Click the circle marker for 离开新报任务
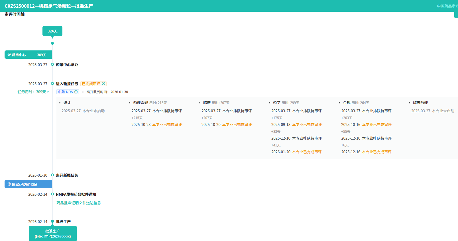The image size is (458, 241). tap(52, 175)
